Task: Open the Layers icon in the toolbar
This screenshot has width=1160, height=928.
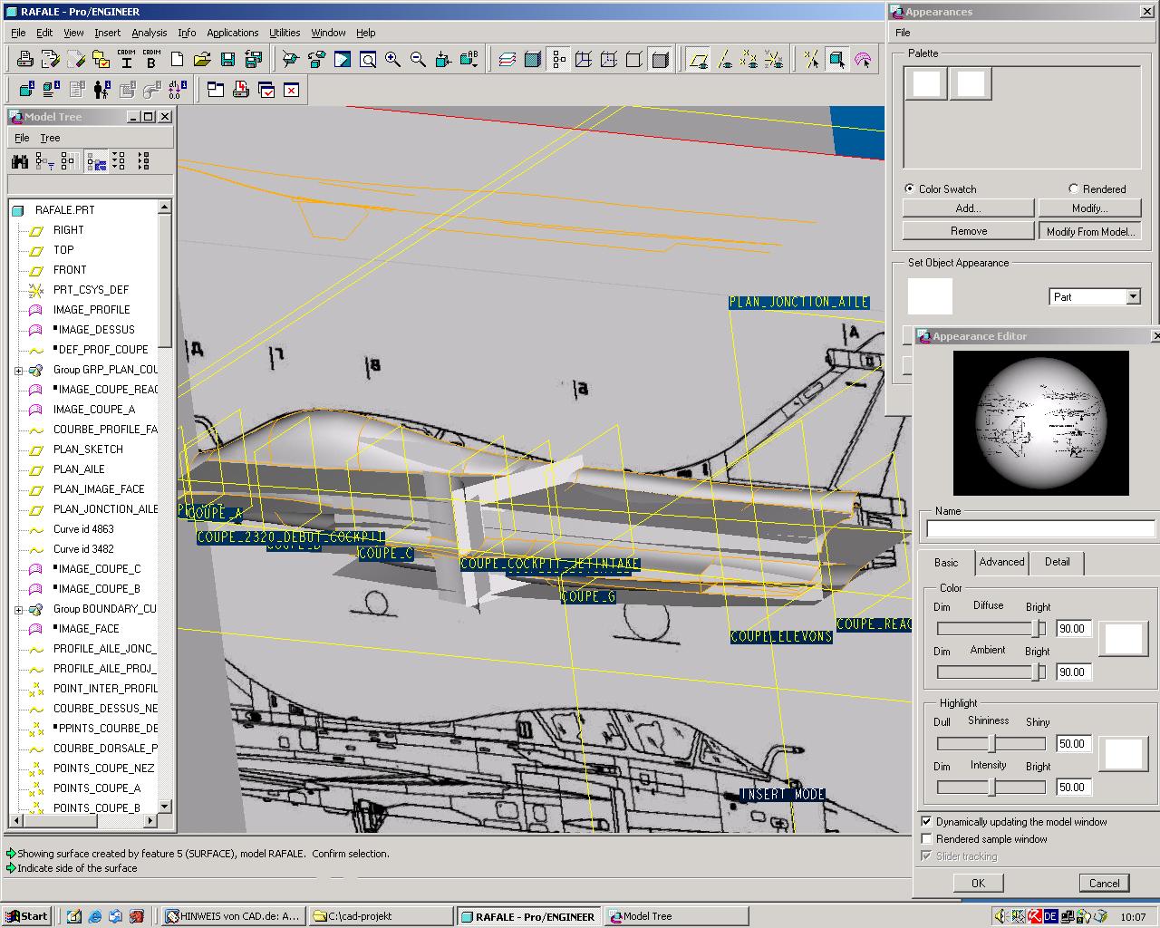Action: click(507, 60)
